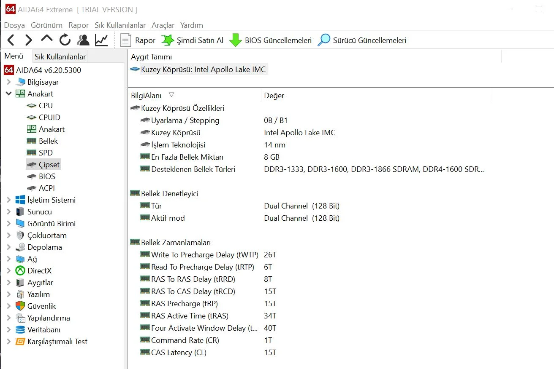Click the Refresh toolbar icon
Viewport: 554px width, 369px height.
[x=65, y=40]
